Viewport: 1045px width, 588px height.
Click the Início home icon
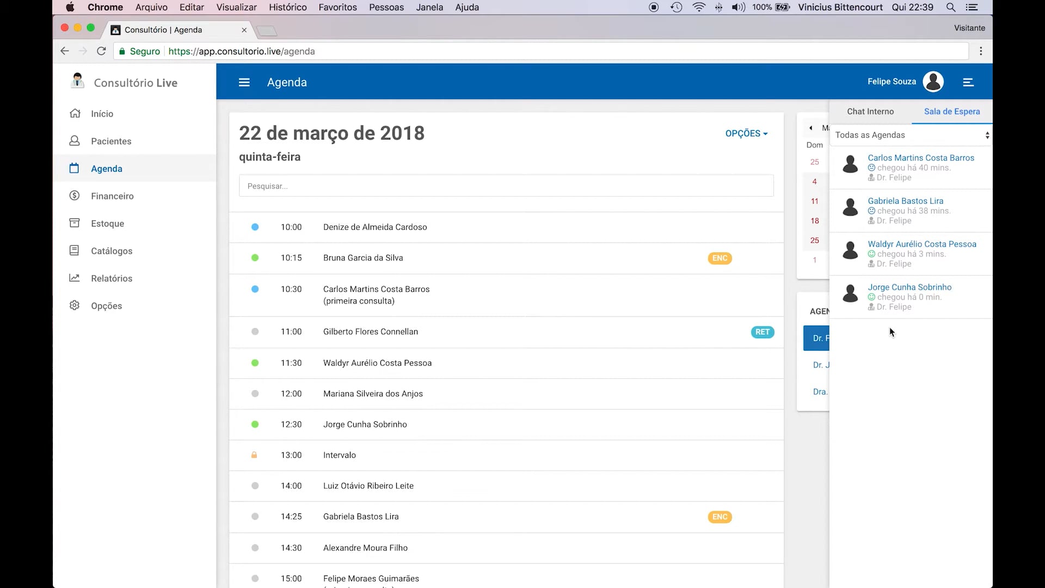(75, 113)
